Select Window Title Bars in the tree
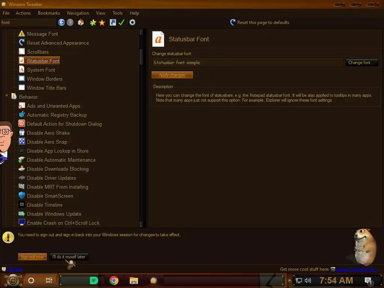The height and width of the screenshot is (288, 384). pos(46,88)
